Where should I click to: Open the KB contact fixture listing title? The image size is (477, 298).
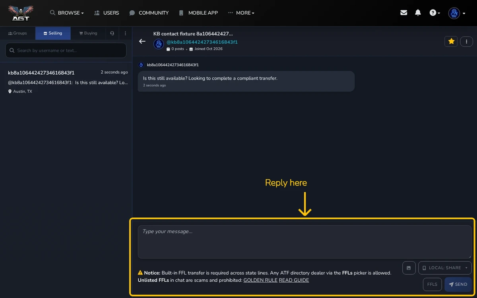pos(193,34)
